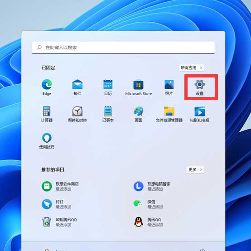The height and width of the screenshot is (251, 251).
Task: Click the 推荐的项目 heading text
Action: (53, 169)
